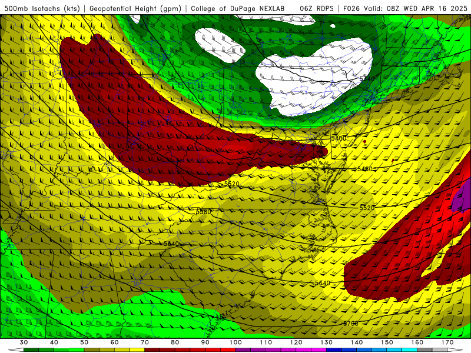Screen dimensions: 471x353
Task: Click the 90 knot colorbar label
Action: click(205, 342)
